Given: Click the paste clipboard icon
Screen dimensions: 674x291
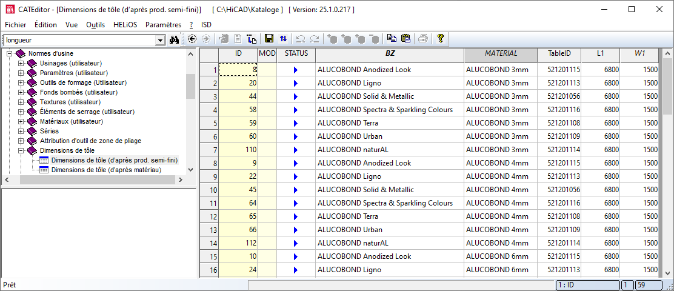Looking at the screenshot, I should pos(405,39).
